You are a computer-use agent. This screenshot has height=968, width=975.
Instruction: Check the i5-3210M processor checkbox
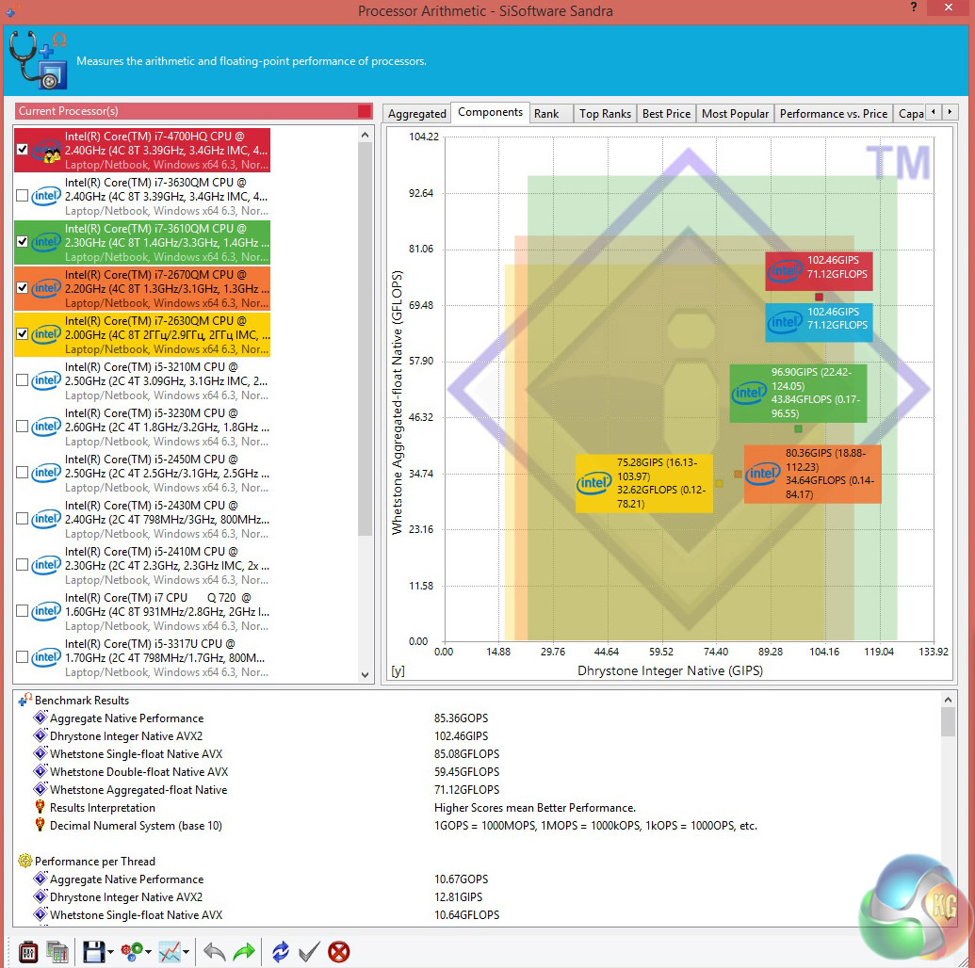22,379
